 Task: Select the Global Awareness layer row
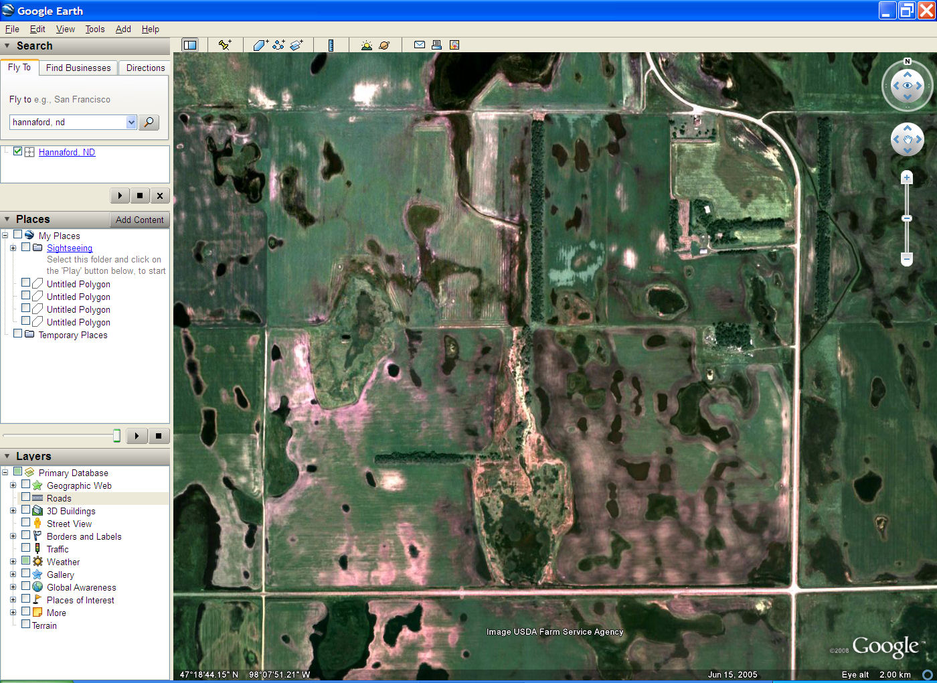(x=81, y=587)
